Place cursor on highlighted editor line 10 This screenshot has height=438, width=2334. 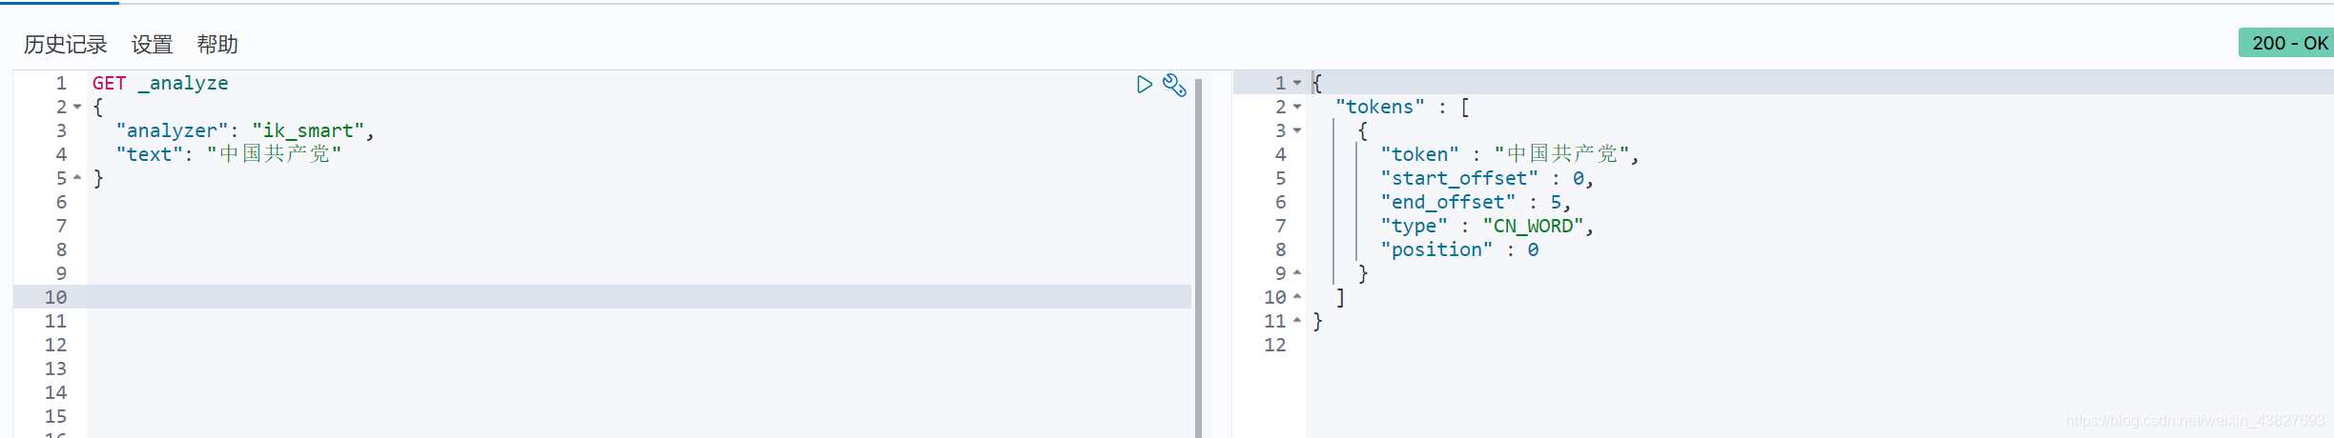coord(639,297)
